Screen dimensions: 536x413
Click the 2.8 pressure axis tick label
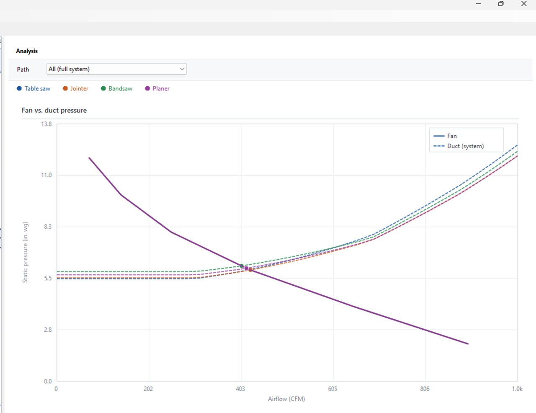tap(47, 330)
